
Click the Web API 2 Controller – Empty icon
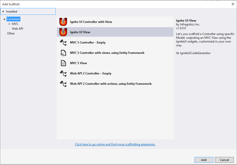[63, 73]
